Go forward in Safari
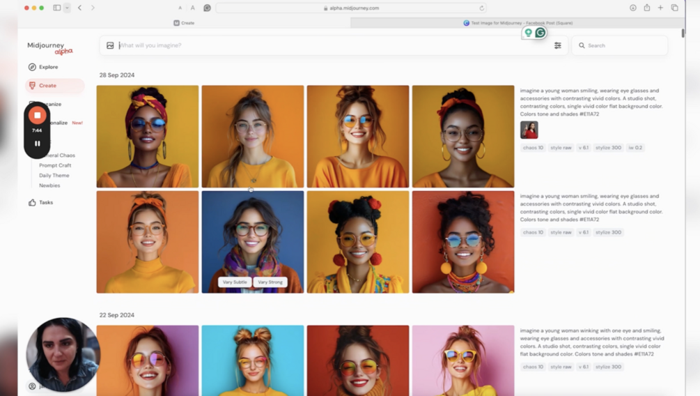The width and height of the screenshot is (700, 396). (x=93, y=8)
